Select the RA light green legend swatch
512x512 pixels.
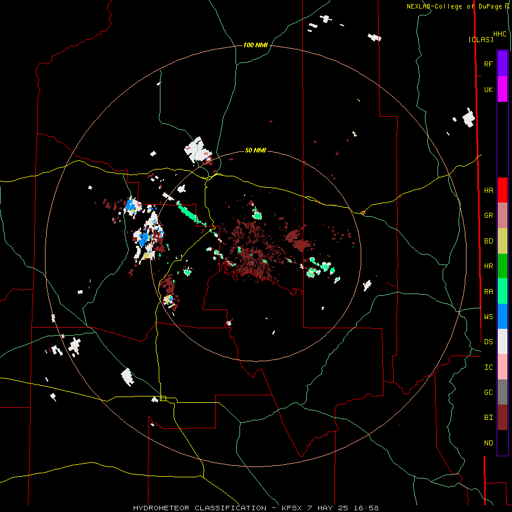[502, 291]
